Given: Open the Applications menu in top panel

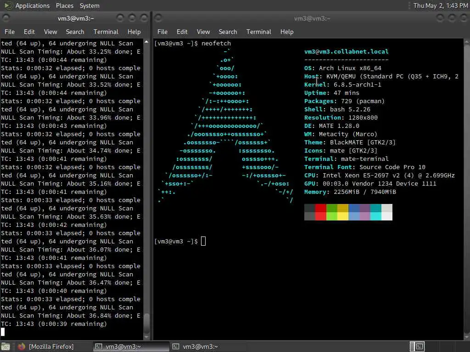Looking at the screenshot, I should [33, 5].
